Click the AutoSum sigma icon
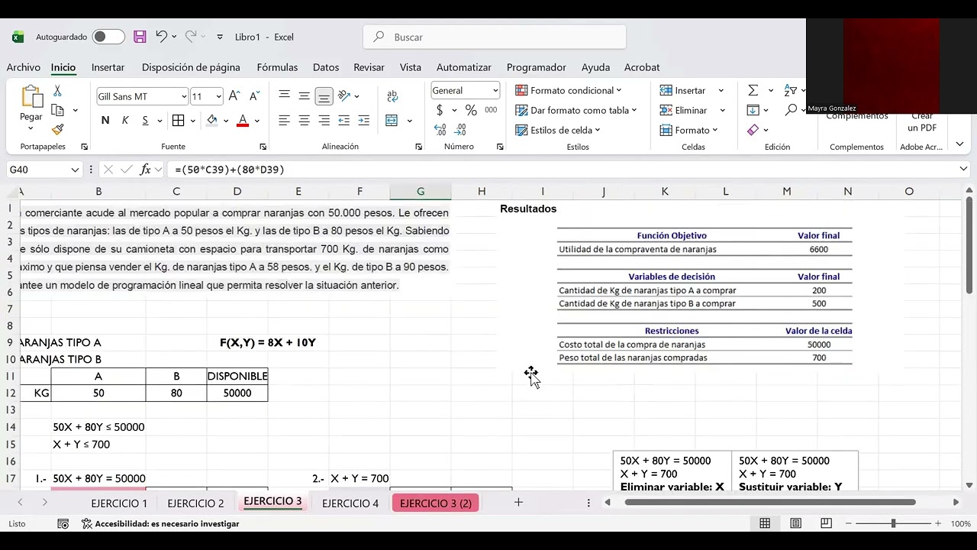The image size is (977, 550). pos(753,90)
